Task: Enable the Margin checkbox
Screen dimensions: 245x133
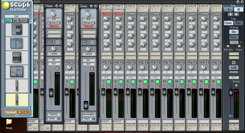Action: [x=236, y=86]
